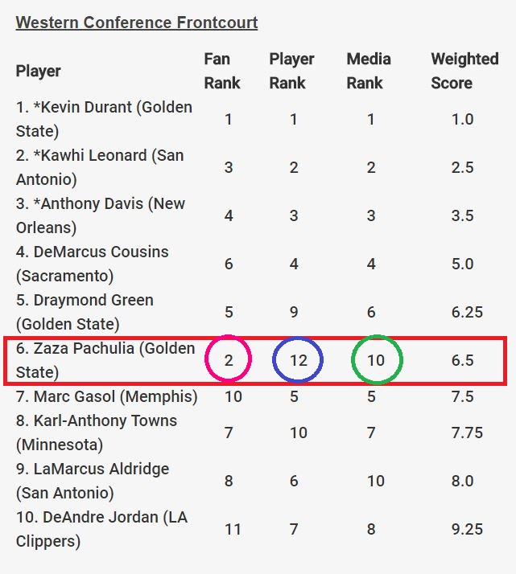Screen dimensions: 516x574
Task: Click the Weighted Score column header
Action: (464, 71)
